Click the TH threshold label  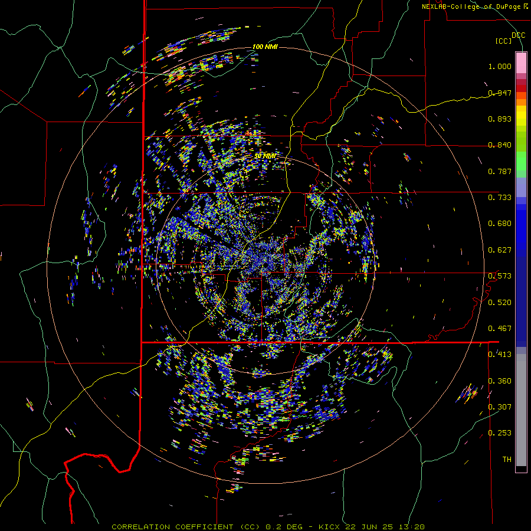pos(507,460)
